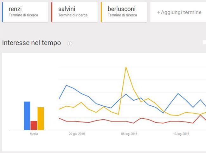Click the Interesse nel tempo heading
206x153 pixels.
[31, 43]
